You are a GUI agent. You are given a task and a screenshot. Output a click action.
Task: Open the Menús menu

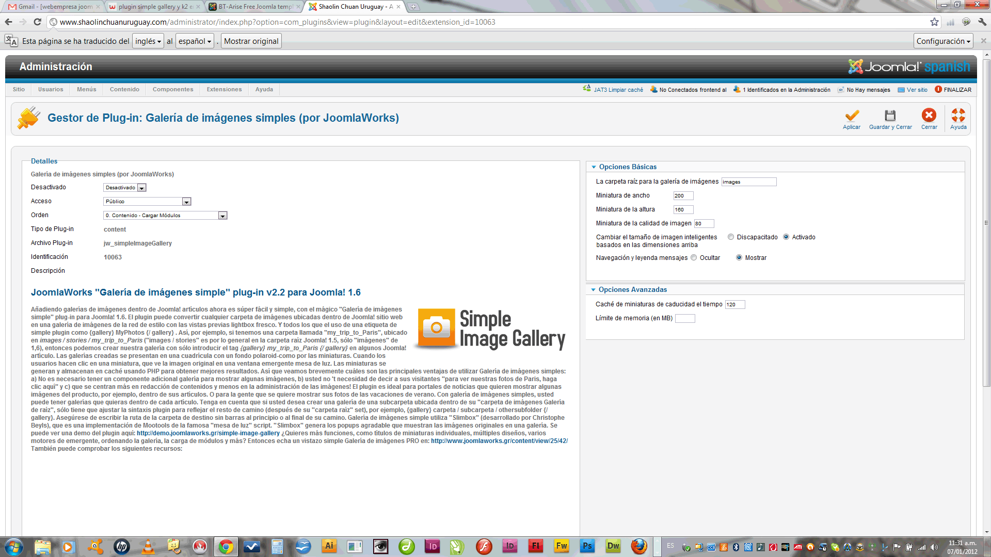click(87, 89)
